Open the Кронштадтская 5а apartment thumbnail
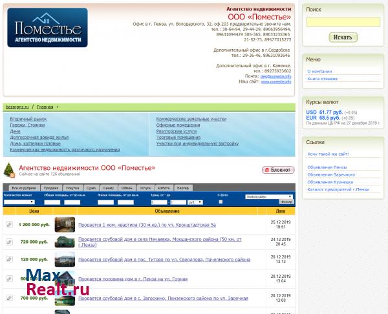The height and width of the screenshot is (314, 388). click(65, 224)
